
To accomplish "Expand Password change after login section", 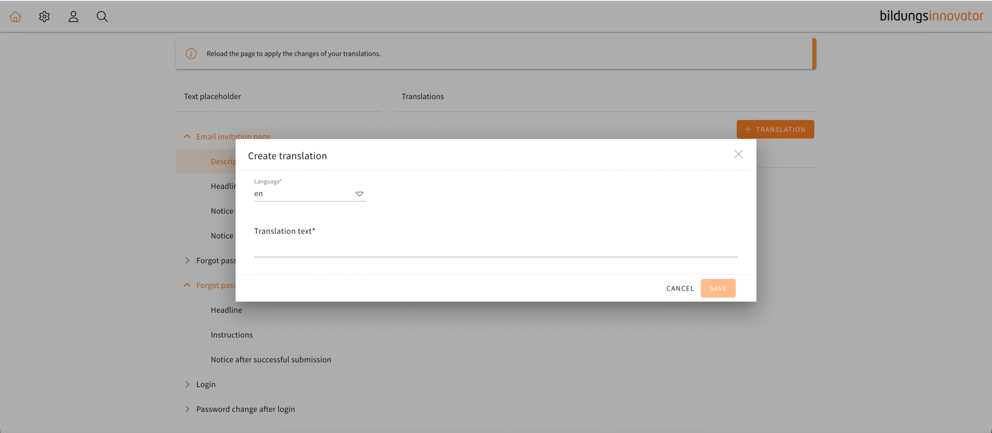I will coord(187,409).
